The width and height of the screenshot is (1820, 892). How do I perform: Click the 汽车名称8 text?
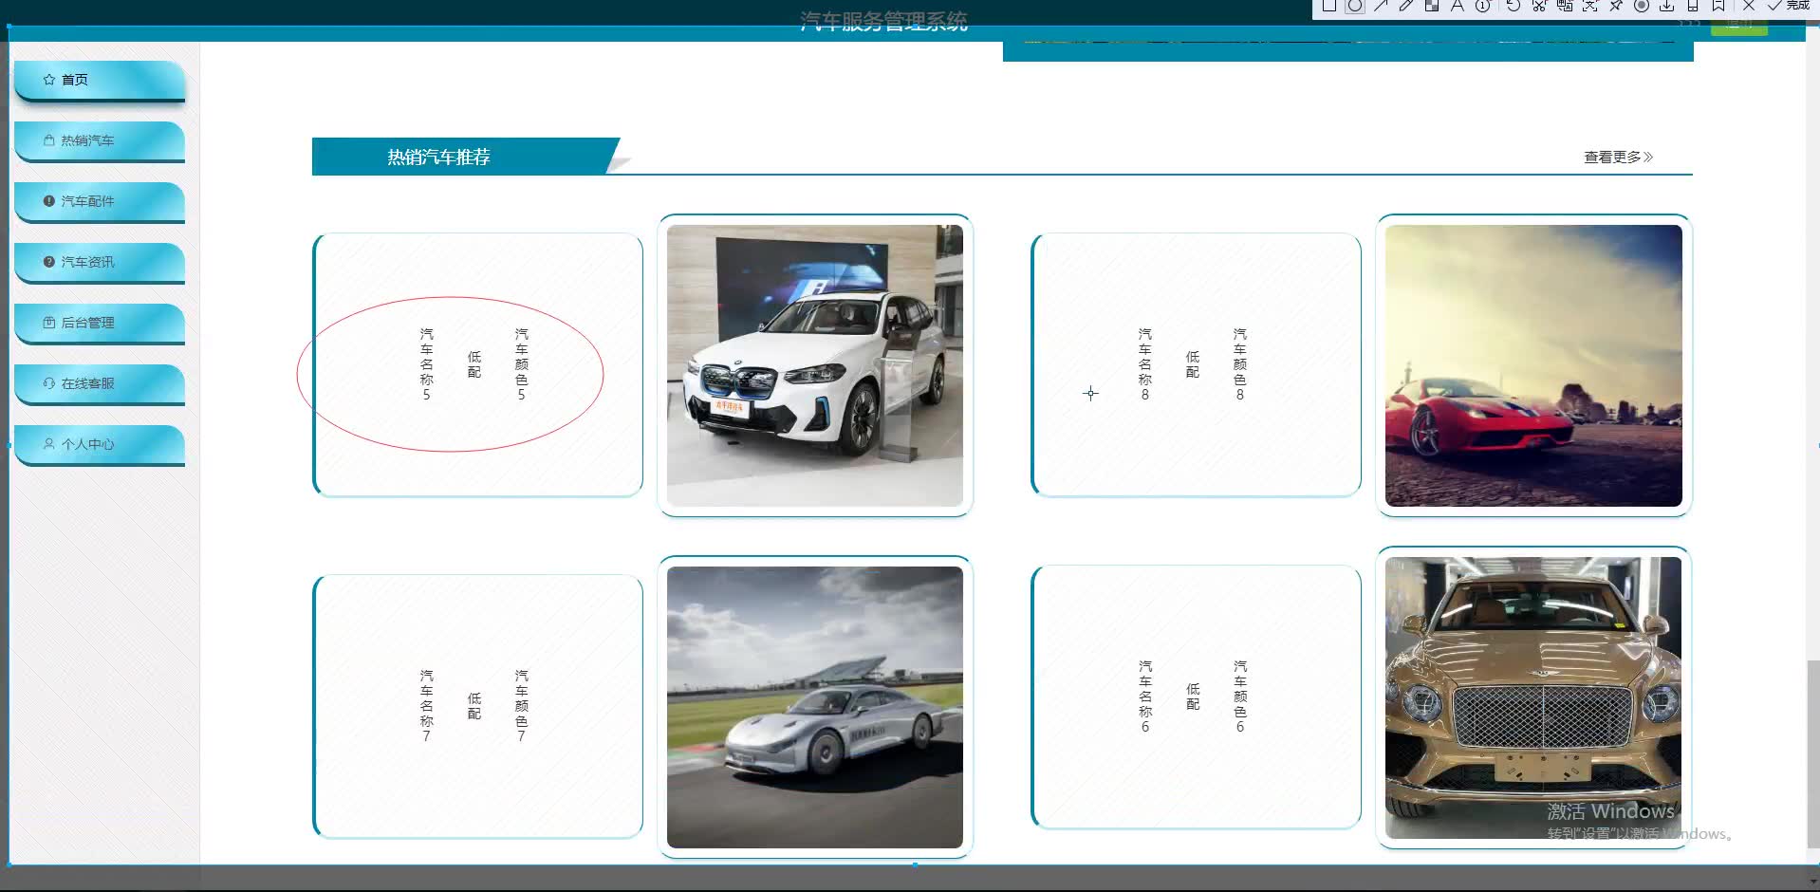[1145, 364]
